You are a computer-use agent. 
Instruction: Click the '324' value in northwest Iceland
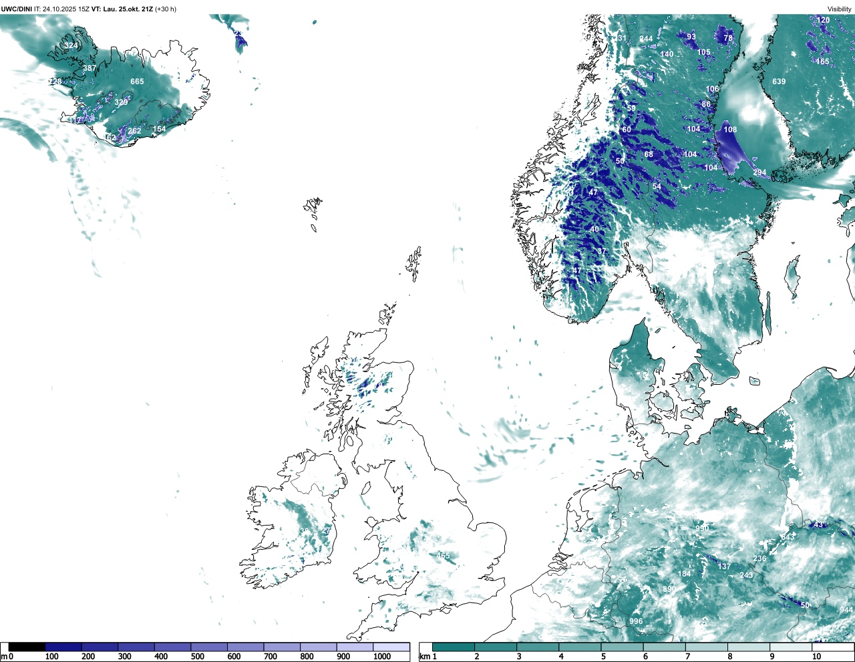pyautogui.click(x=71, y=45)
